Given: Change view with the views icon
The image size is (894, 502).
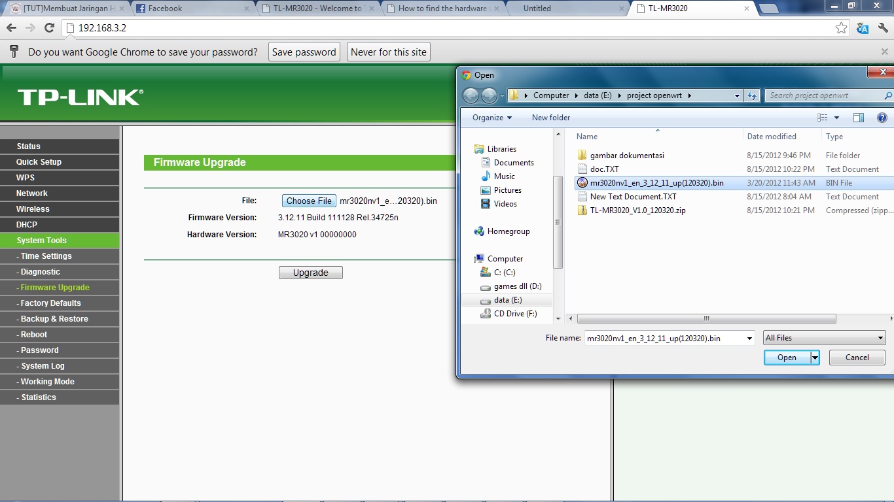Looking at the screenshot, I should click(x=823, y=118).
